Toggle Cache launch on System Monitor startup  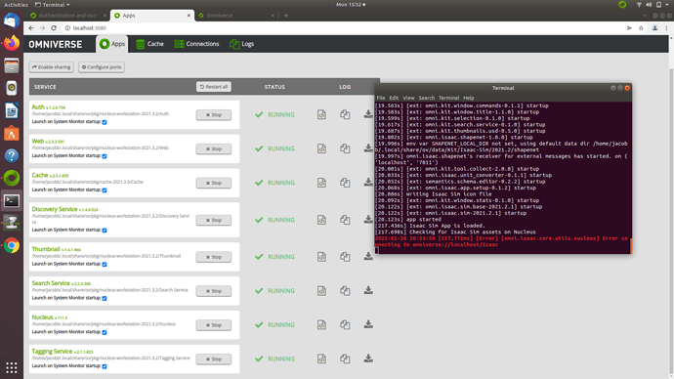105,189
